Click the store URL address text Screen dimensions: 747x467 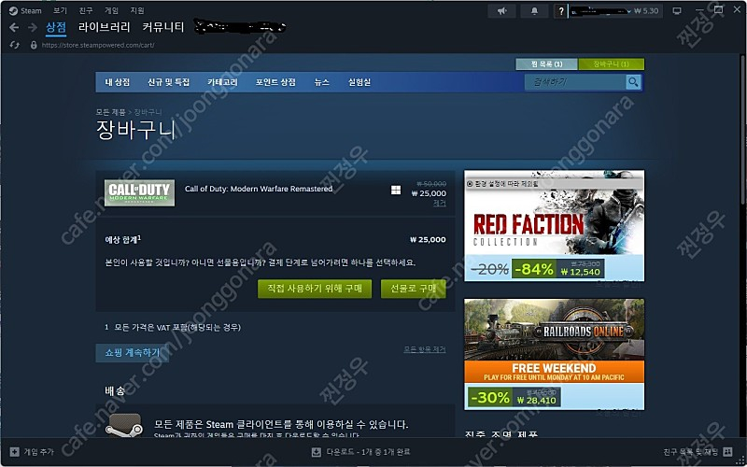tap(98, 45)
